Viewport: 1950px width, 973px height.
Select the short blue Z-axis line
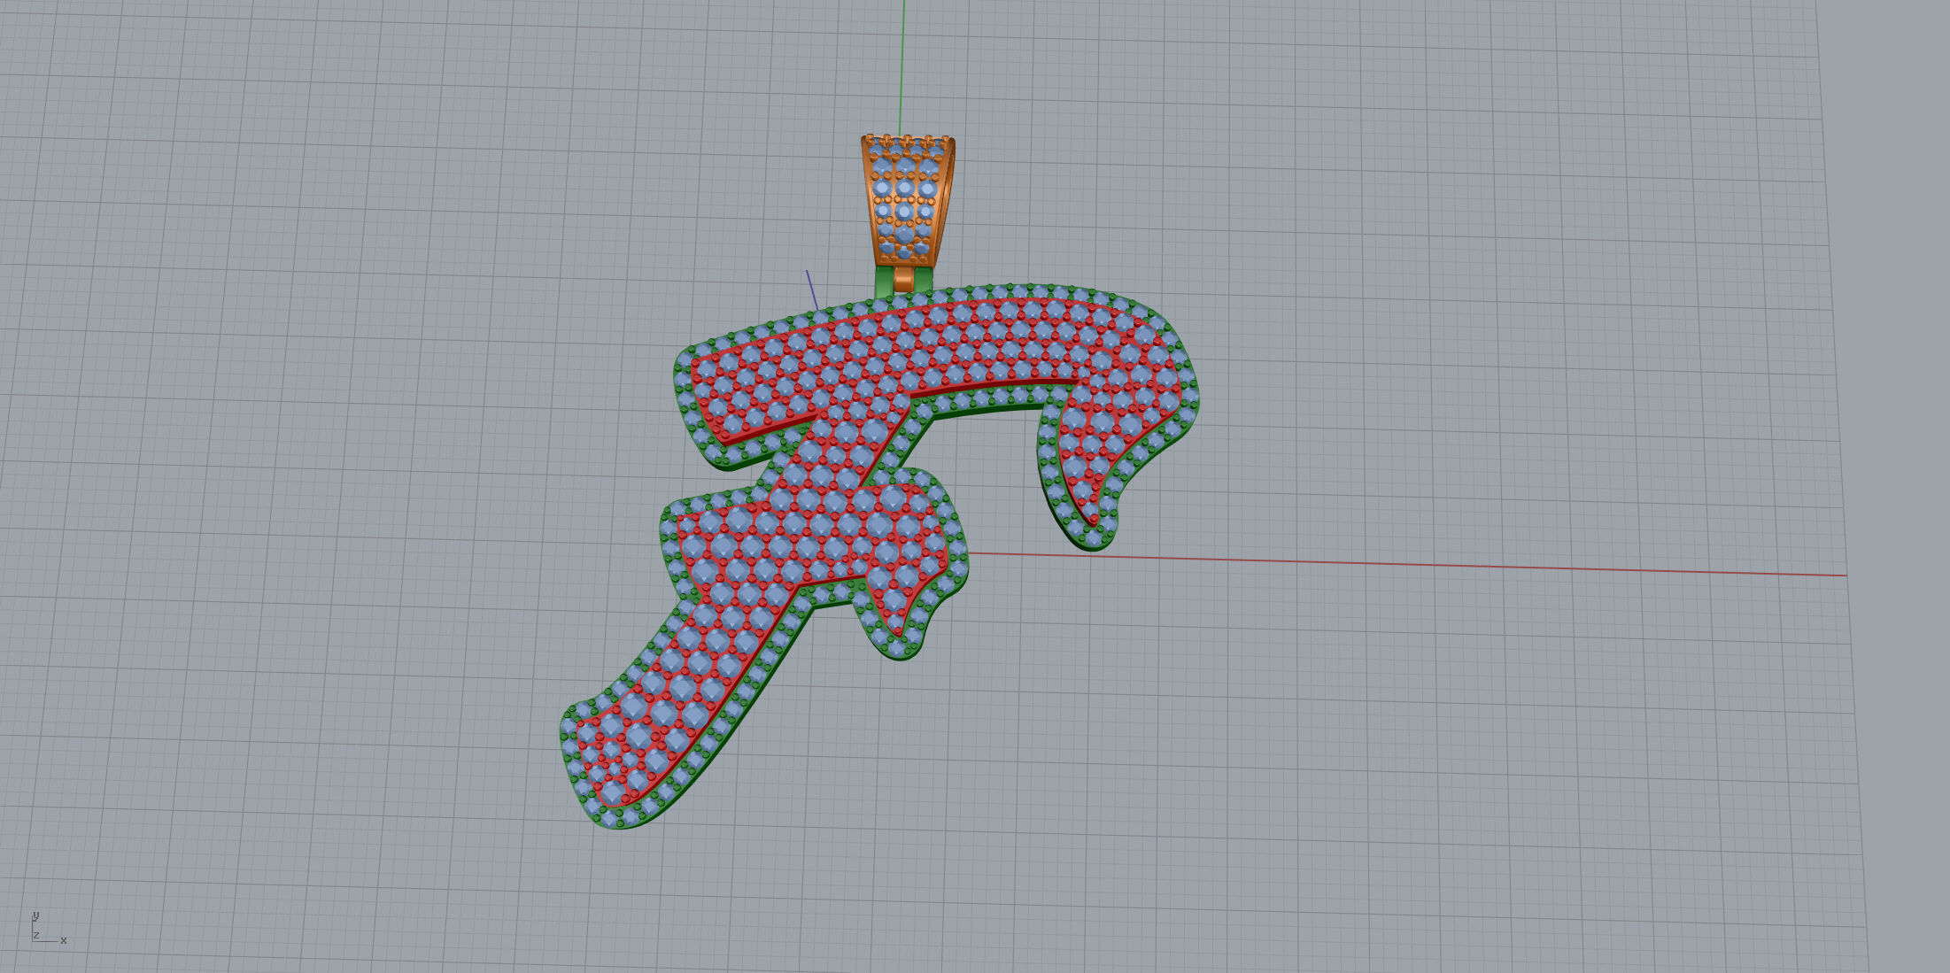tap(812, 290)
